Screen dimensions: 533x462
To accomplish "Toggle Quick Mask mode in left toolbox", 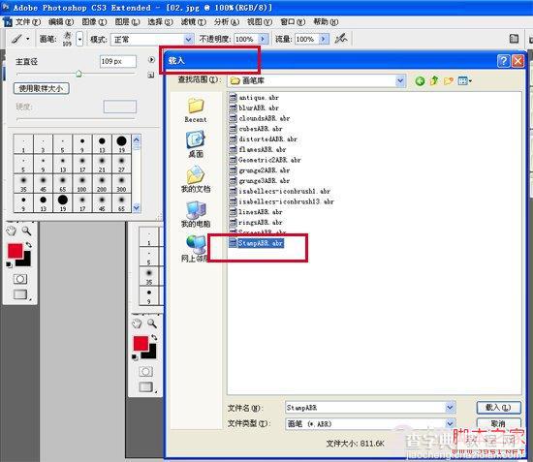I will (x=20, y=279).
